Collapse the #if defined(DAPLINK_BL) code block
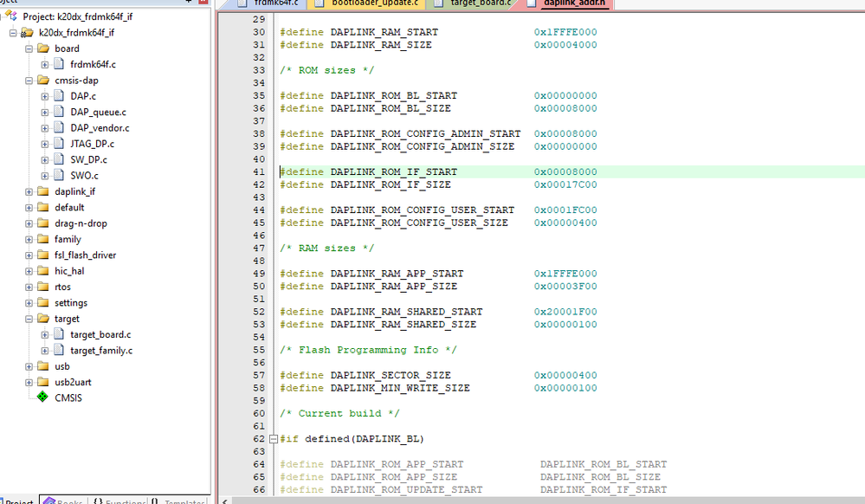865x504 pixels. [x=273, y=439]
